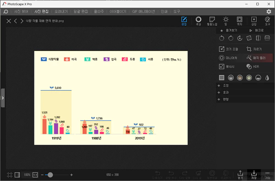The image size is (275, 181).
Task: Apply the green circle tint filter
Action: (x=249, y=78)
